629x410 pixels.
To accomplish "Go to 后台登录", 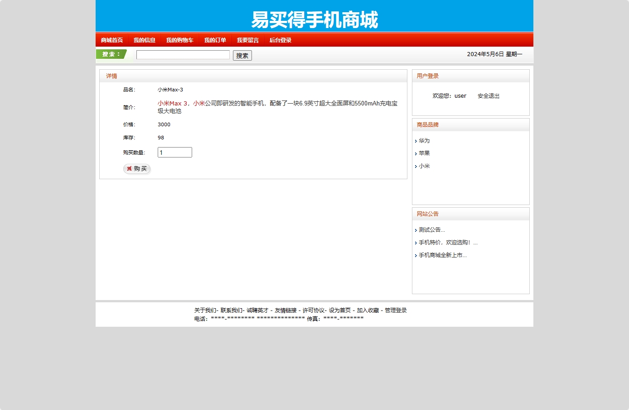I will point(280,40).
